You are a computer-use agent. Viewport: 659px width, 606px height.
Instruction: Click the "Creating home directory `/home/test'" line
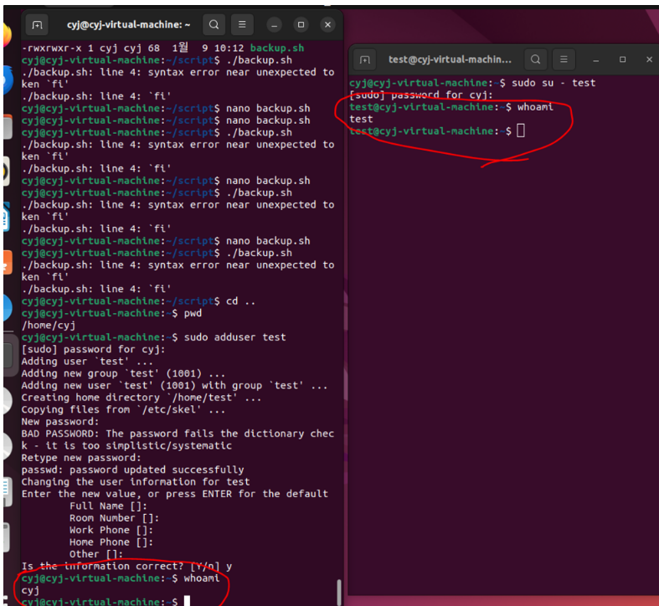pyautogui.click(x=142, y=398)
